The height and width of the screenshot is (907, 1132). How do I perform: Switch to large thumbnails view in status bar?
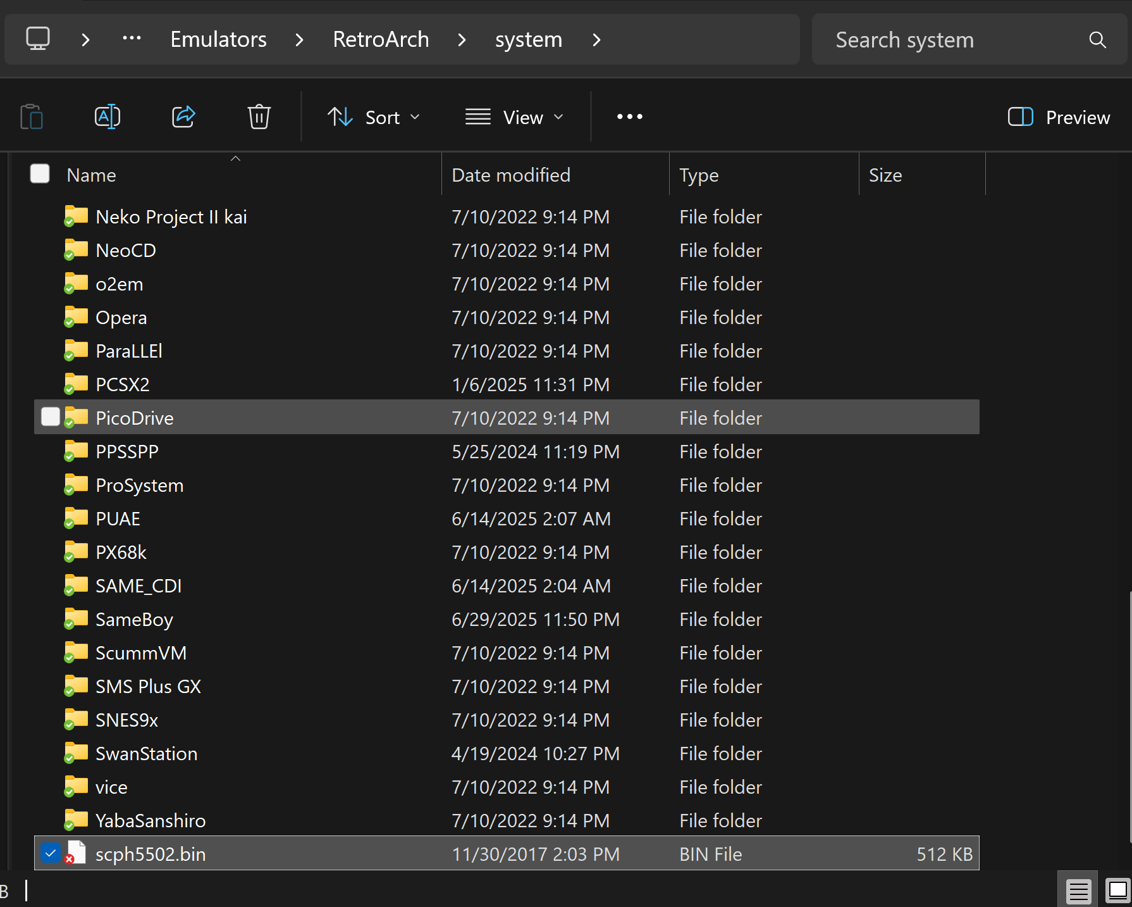[x=1118, y=891]
